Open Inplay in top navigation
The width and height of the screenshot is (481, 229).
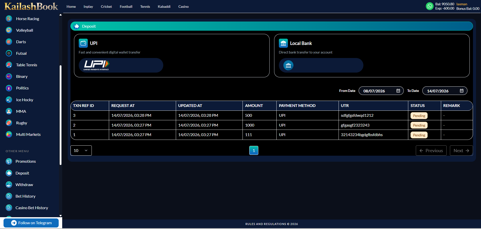click(x=88, y=7)
